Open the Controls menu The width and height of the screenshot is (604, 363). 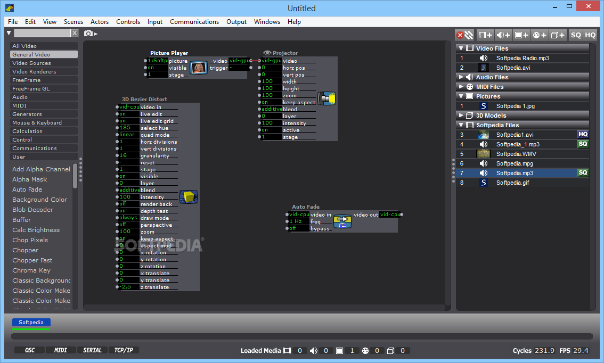click(x=128, y=22)
